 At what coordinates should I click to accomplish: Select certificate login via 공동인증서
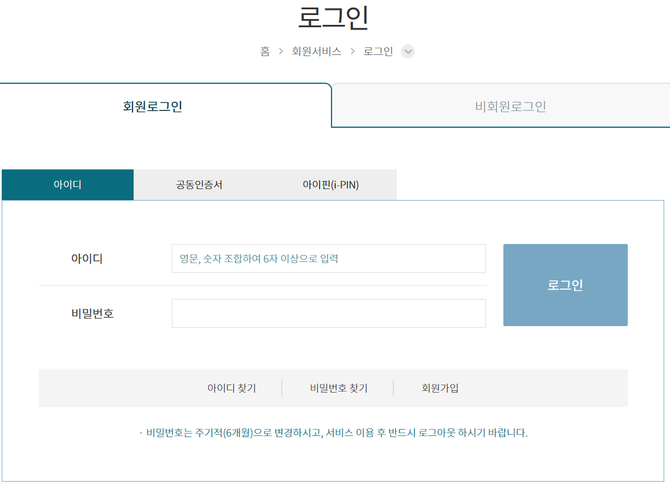click(198, 184)
